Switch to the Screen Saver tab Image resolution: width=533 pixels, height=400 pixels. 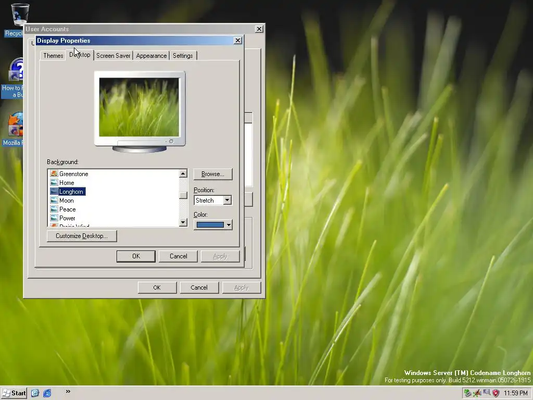(x=113, y=55)
